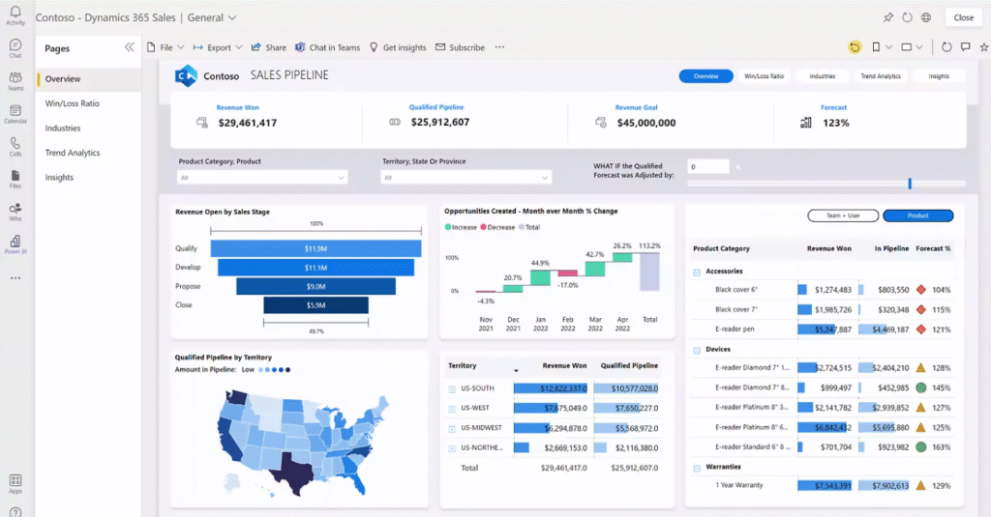This screenshot has height=517, width=991.
Task: Click the Overview pill in report header
Action: point(706,75)
